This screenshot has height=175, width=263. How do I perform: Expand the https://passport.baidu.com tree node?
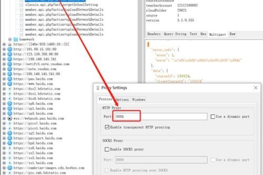(4, 137)
